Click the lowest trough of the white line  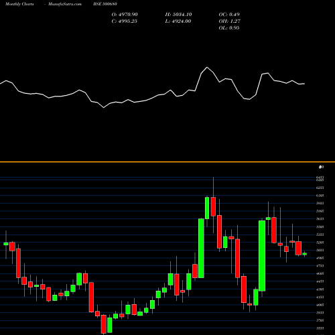pyautogui.click(x=104, y=108)
